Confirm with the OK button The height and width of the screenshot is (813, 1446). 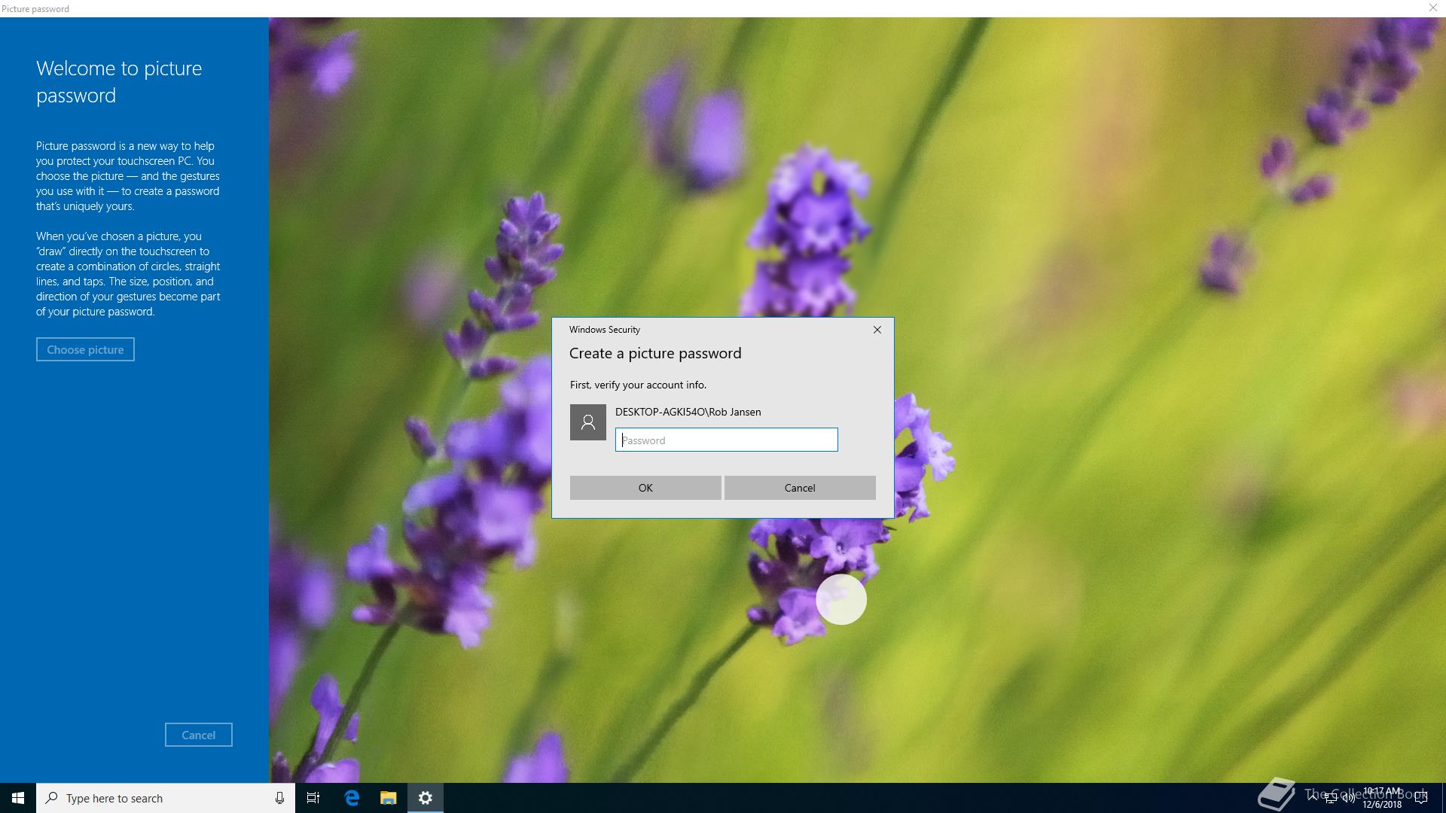645,488
